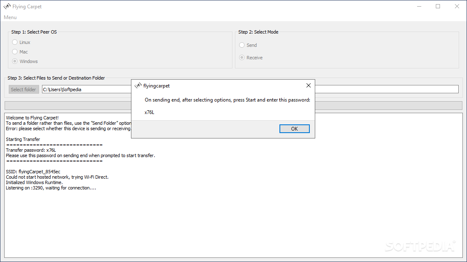
Task: Choose Send mode radio button
Action: point(248,45)
